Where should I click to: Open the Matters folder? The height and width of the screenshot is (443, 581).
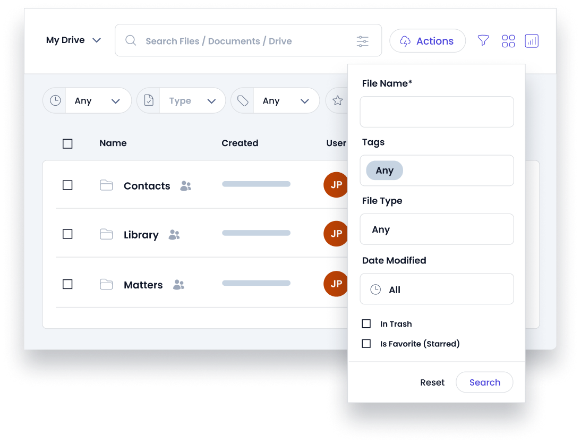(143, 285)
